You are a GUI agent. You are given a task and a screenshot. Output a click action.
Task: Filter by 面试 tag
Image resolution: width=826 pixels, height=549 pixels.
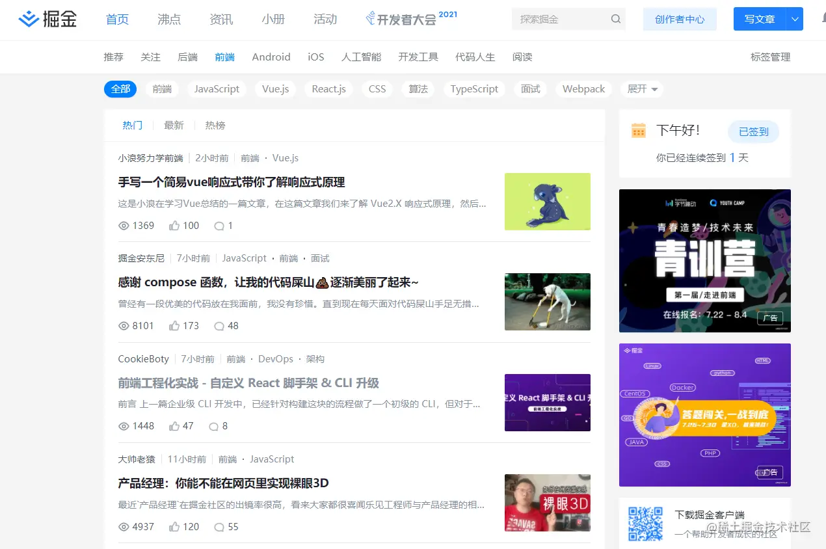click(531, 89)
